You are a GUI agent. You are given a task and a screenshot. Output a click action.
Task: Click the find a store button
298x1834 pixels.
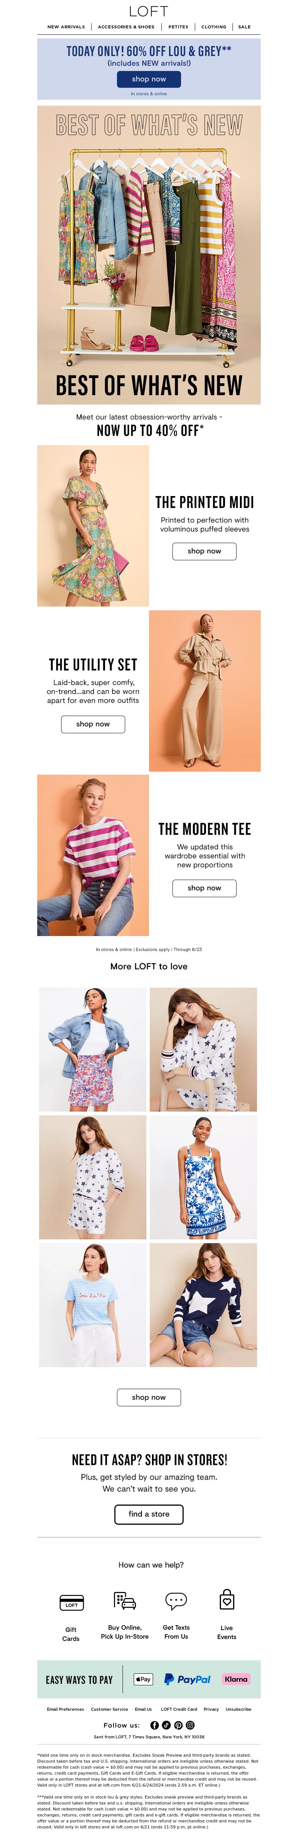(149, 1514)
